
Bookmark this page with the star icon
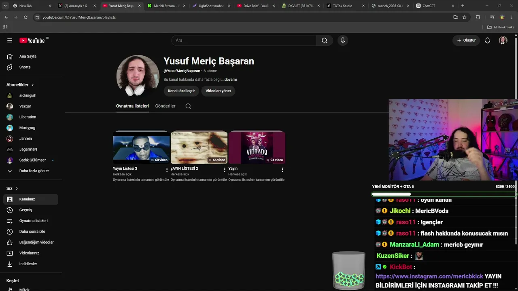[464, 17]
